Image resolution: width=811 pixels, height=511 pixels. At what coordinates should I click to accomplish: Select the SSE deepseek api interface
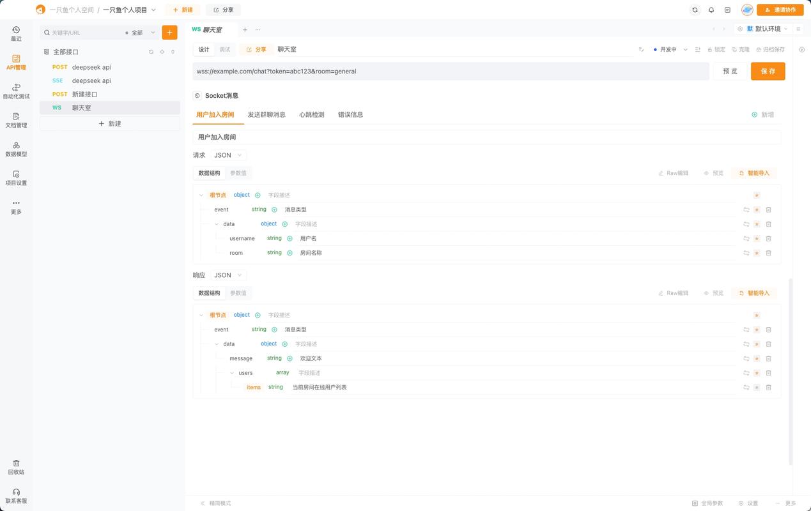[110, 80]
